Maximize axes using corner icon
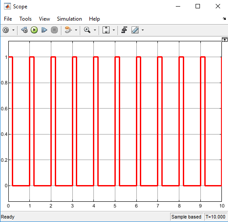 (x=224, y=40)
